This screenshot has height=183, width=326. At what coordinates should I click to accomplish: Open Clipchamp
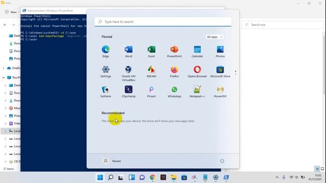(x=128, y=91)
